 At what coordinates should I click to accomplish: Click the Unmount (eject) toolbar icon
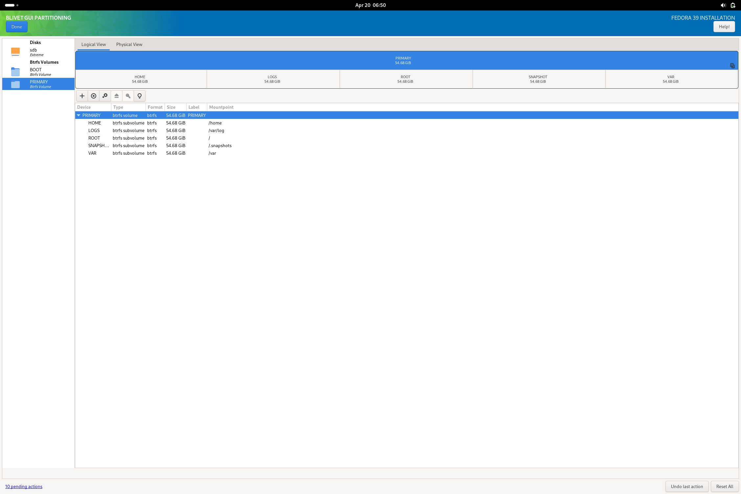point(117,96)
